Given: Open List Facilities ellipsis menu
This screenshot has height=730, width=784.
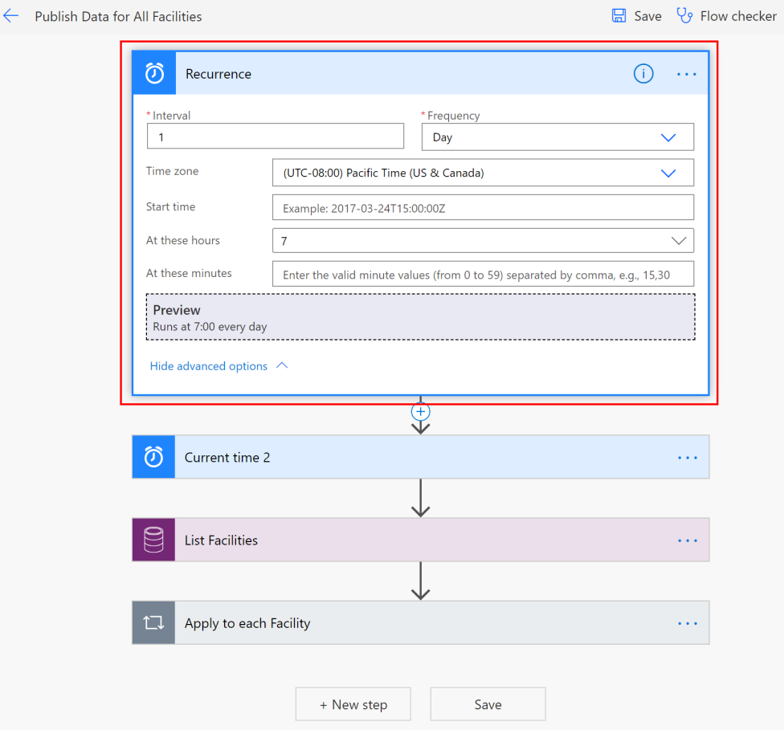Looking at the screenshot, I should 688,540.
